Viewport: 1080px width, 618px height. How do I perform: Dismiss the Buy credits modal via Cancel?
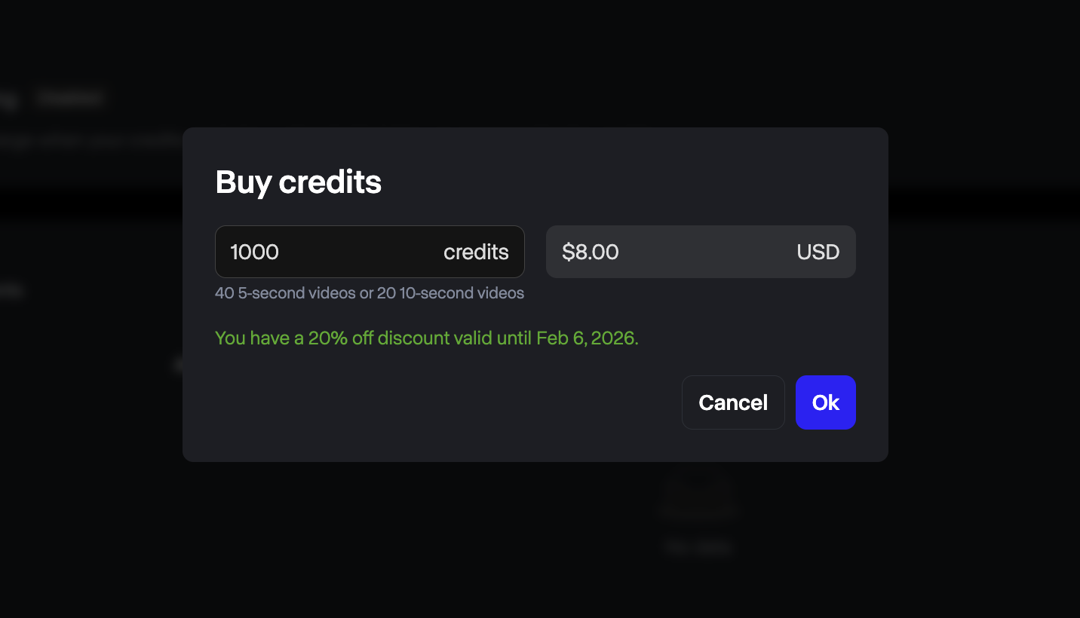tap(732, 402)
